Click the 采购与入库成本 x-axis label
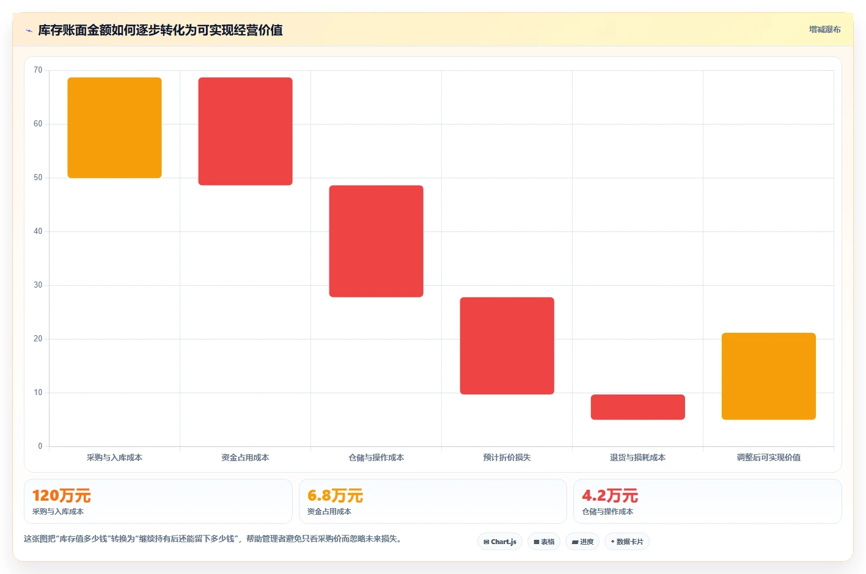Image resolution: width=866 pixels, height=574 pixels. (114, 457)
